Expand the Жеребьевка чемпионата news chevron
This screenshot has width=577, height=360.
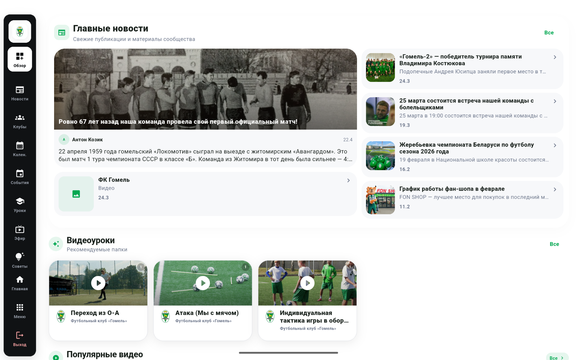tap(555, 145)
